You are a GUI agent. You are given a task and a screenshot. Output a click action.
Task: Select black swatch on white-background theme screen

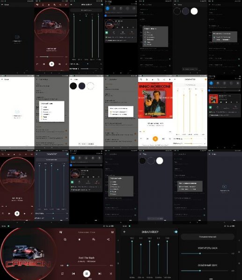point(73,86)
